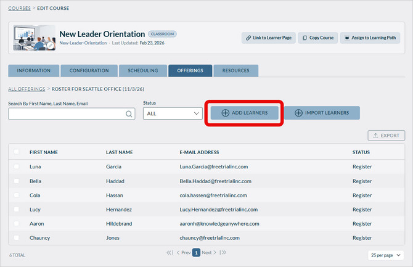Go to first page double-arrow icon
The width and height of the screenshot is (413, 267).
click(x=170, y=252)
